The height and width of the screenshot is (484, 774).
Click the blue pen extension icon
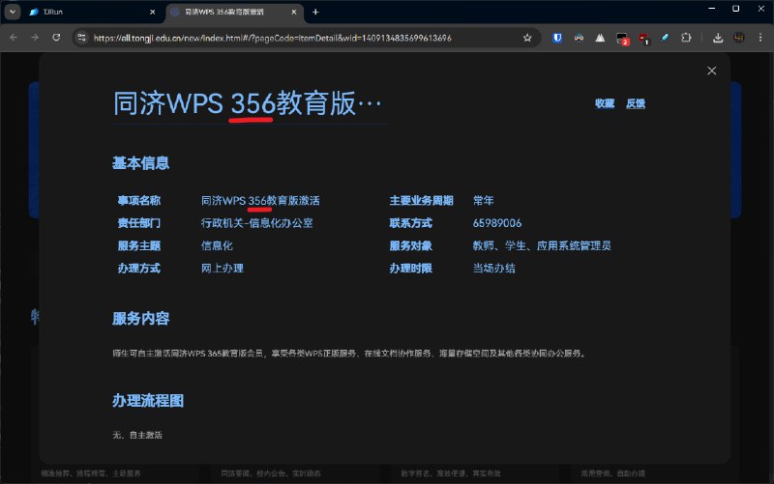(665, 38)
